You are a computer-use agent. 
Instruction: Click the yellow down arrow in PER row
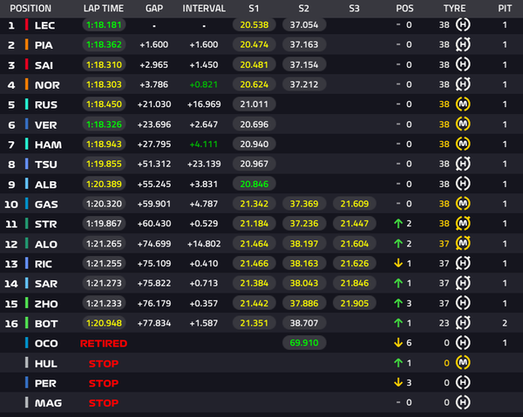398,383
